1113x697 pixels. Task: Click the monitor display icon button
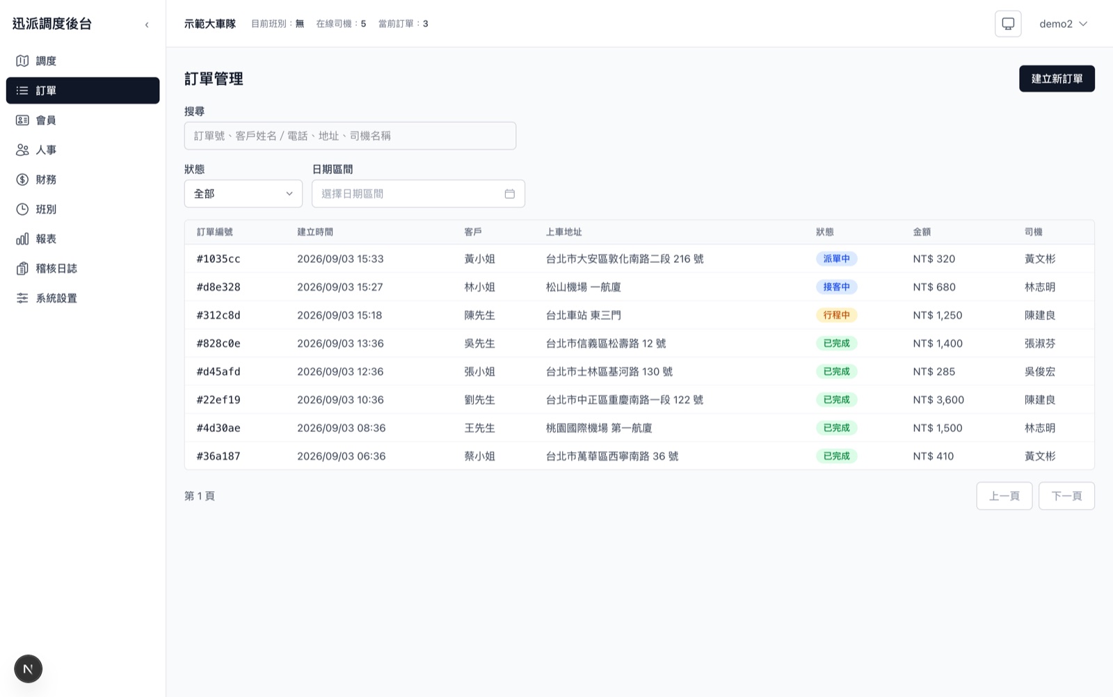[x=1008, y=24]
